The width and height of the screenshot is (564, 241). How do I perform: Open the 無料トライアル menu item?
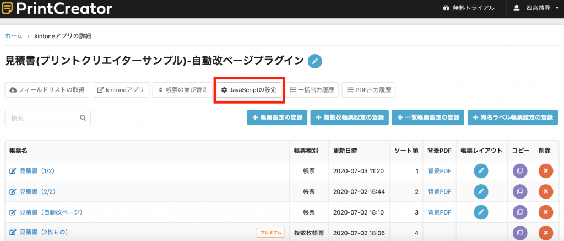[x=469, y=8]
